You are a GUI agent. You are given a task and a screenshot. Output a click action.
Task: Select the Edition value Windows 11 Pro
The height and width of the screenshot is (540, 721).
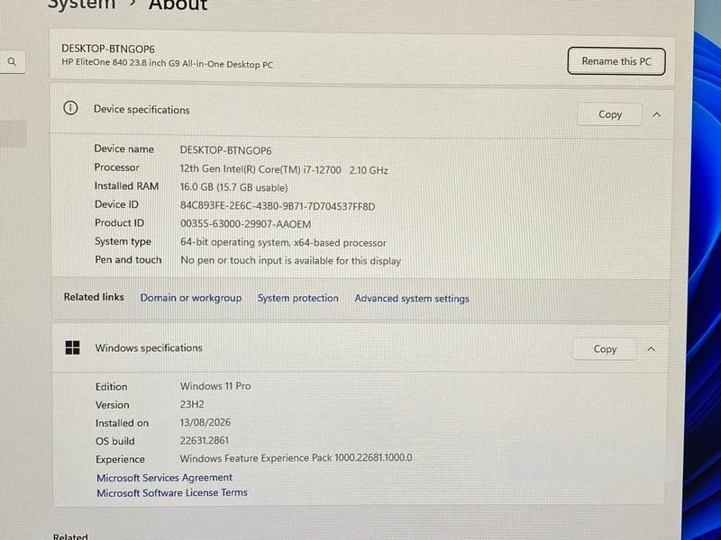(x=215, y=386)
